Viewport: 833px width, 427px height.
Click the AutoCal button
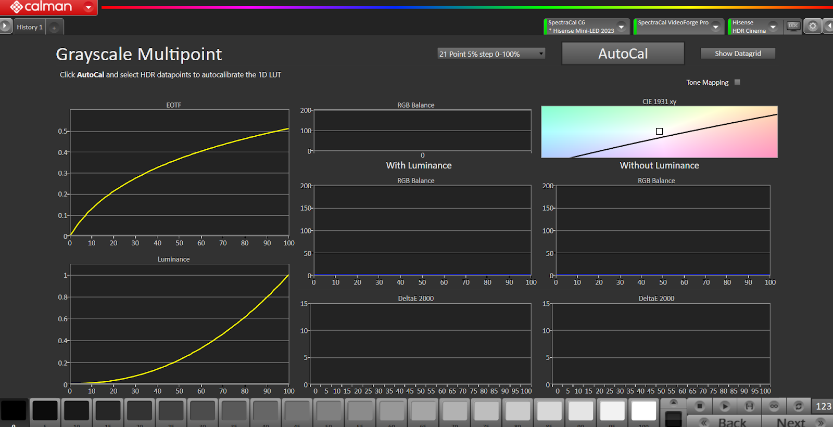[623, 54]
